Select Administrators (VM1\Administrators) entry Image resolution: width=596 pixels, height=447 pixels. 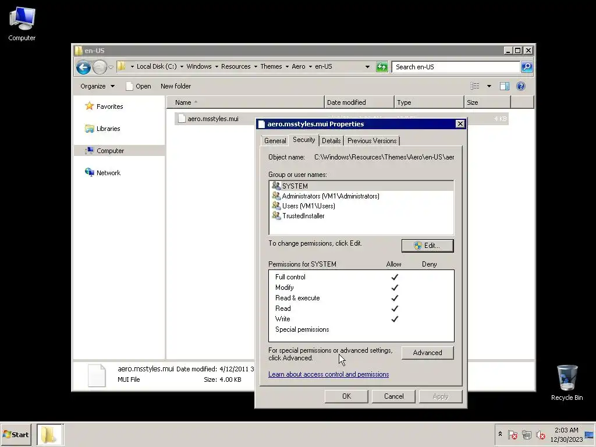[x=361, y=196]
